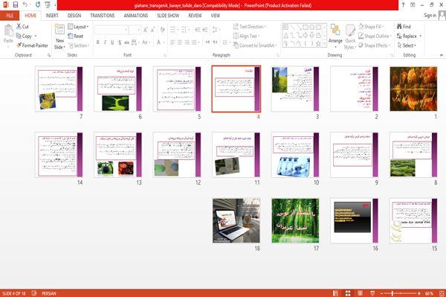Open the Layout dropdown
This screenshot has height=297, width=446.
[78, 27]
